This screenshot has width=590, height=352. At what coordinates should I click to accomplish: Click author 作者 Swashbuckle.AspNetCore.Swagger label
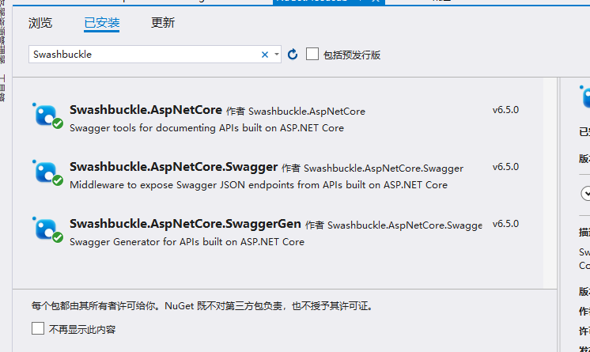373,168
